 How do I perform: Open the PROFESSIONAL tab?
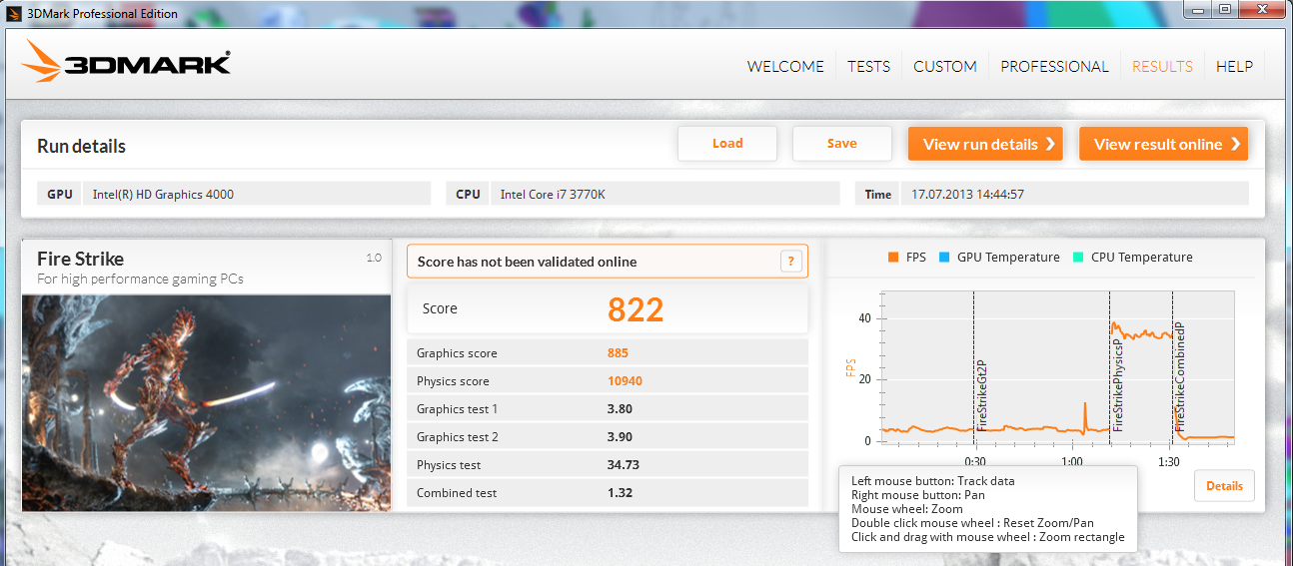tap(1054, 67)
